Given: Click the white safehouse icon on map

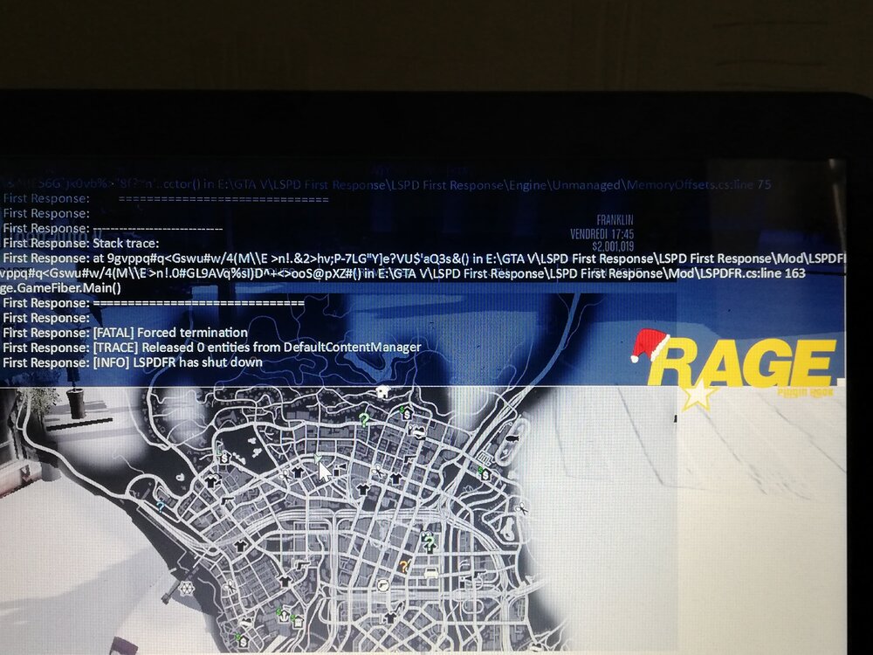Looking at the screenshot, I should click(x=382, y=391).
